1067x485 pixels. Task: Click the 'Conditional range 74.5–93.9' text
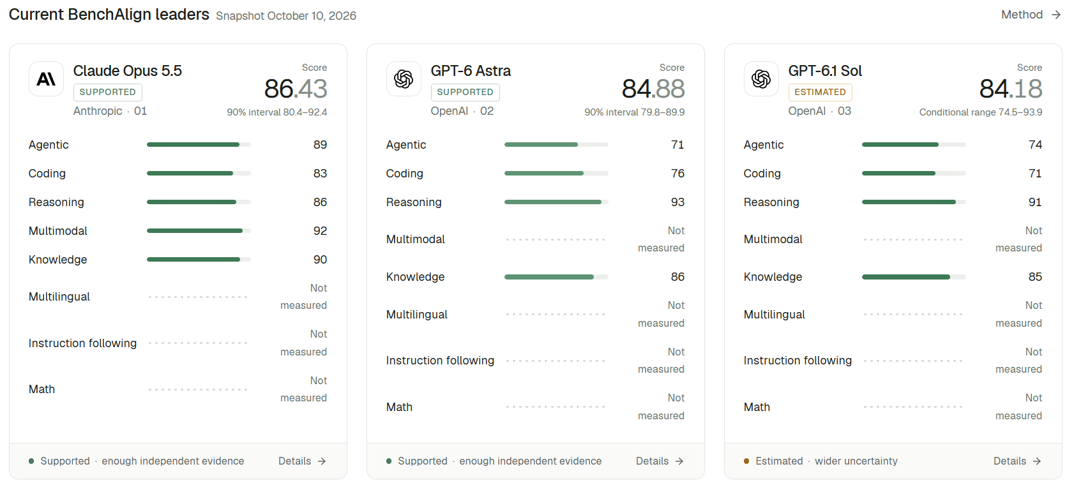[x=981, y=112]
